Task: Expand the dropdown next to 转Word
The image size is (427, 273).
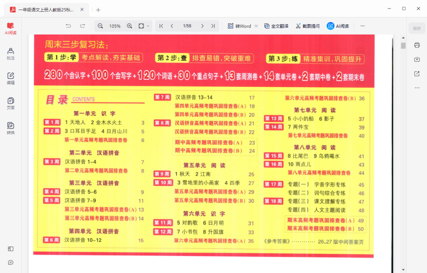Action: click(256, 25)
